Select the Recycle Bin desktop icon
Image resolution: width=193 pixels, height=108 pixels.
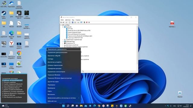180,94
